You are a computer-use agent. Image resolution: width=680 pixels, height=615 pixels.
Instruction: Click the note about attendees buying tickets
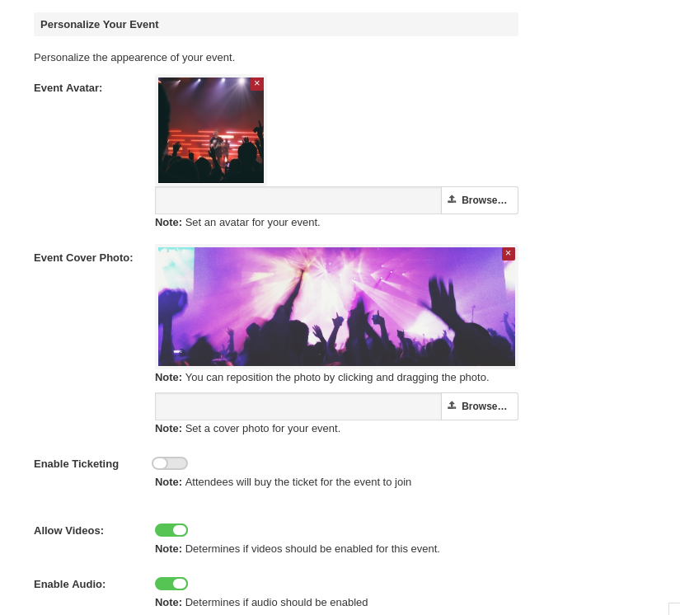[283, 481]
